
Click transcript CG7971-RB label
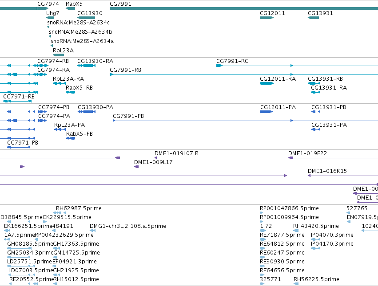coord(19,97)
